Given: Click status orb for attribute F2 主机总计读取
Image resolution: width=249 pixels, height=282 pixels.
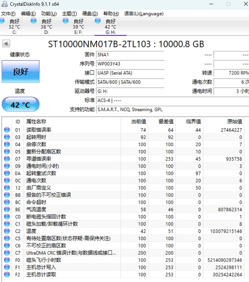Looking at the screenshot, I should point(7,274).
